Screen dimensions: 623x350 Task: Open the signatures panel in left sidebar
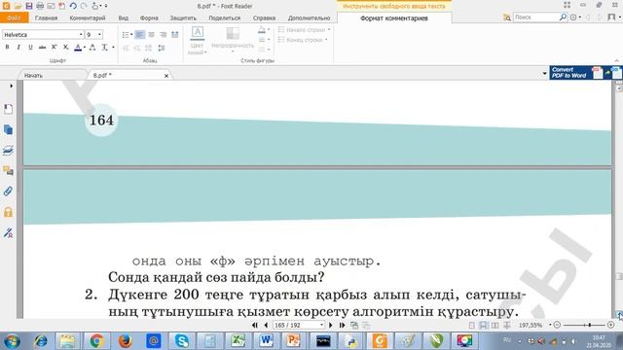8,233
